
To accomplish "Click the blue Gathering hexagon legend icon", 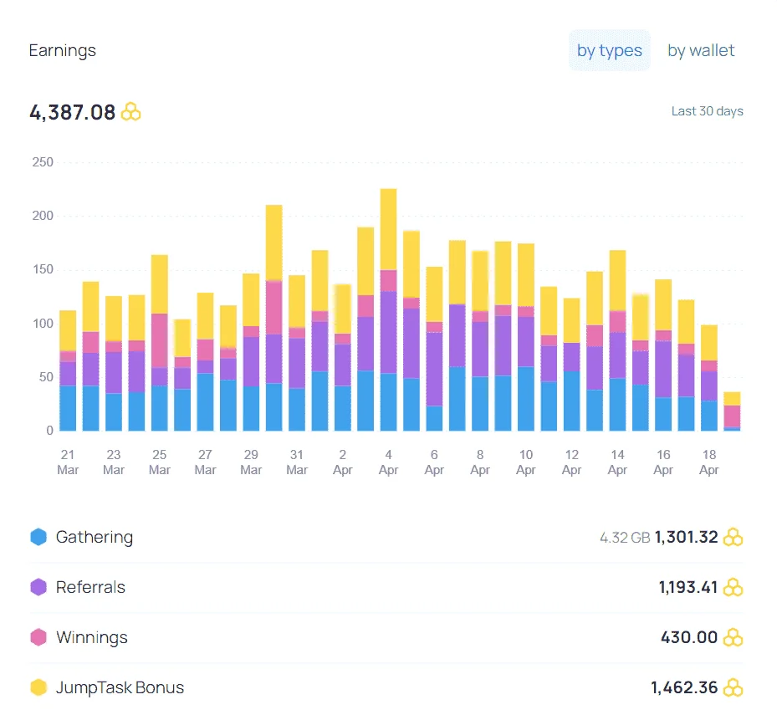I will (x=38, y=537).
